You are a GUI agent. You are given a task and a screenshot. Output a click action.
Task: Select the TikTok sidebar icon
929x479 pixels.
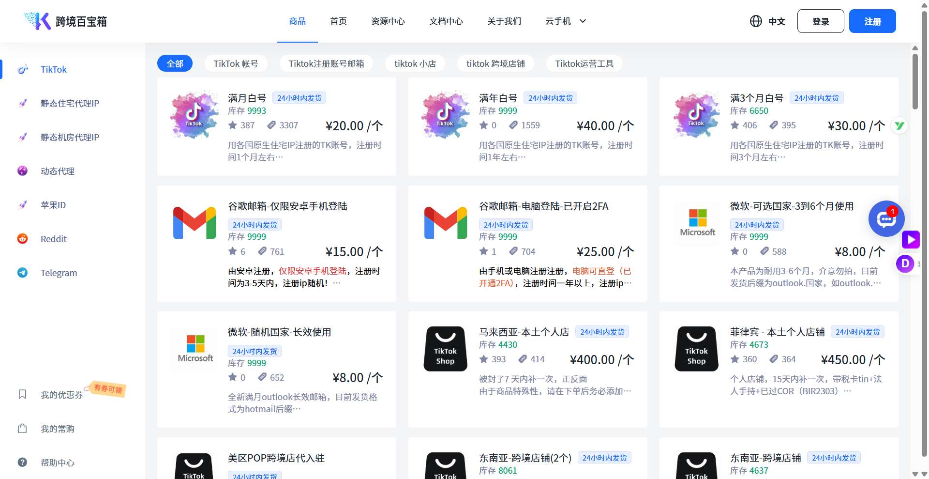point(23,69)
